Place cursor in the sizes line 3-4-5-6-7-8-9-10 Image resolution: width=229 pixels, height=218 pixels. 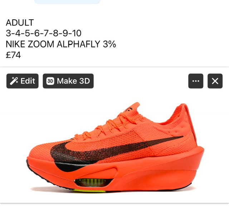click(x=44, y=33)
